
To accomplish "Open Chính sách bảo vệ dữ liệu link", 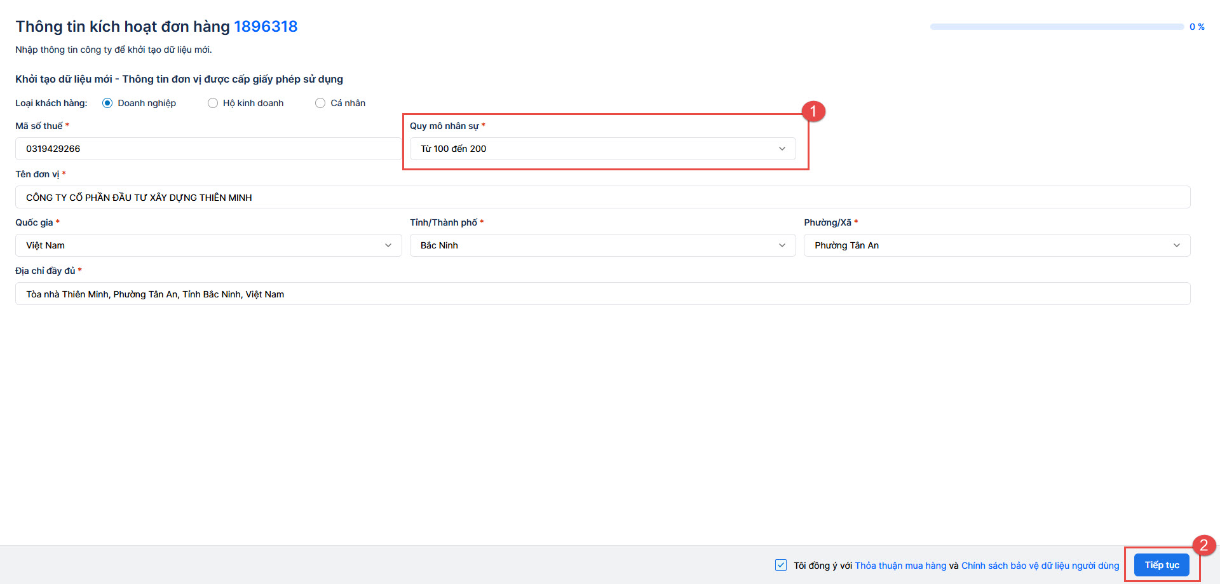I will [1040, 566].
